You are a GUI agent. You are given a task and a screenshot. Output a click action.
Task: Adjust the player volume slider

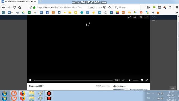tap(136, 80)
